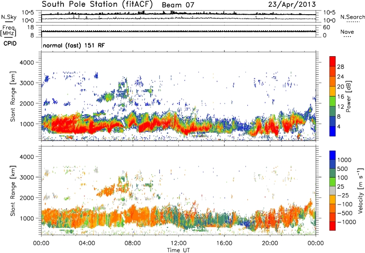Pick the red bottom segment of velocity colorbar

(333, 226)
